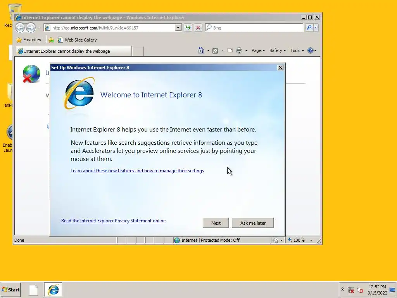
Task: Open the recent pages dropdown beside Forward
Action: [39, 28]
